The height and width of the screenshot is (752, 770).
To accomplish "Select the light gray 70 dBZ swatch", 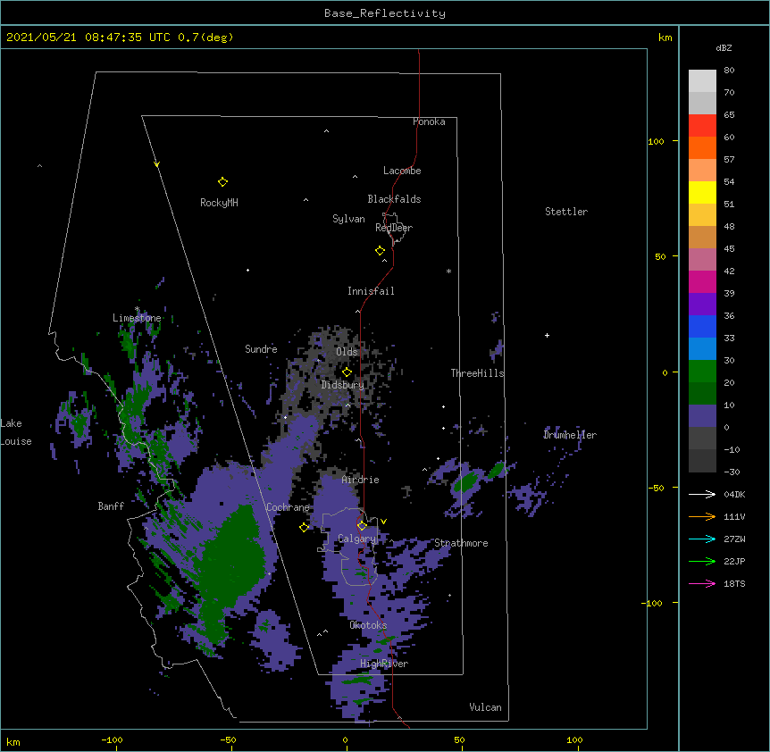I will point(702,80).
